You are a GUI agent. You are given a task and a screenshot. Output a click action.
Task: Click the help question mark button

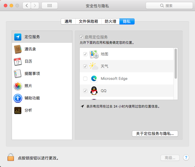[x=186, y=158]
